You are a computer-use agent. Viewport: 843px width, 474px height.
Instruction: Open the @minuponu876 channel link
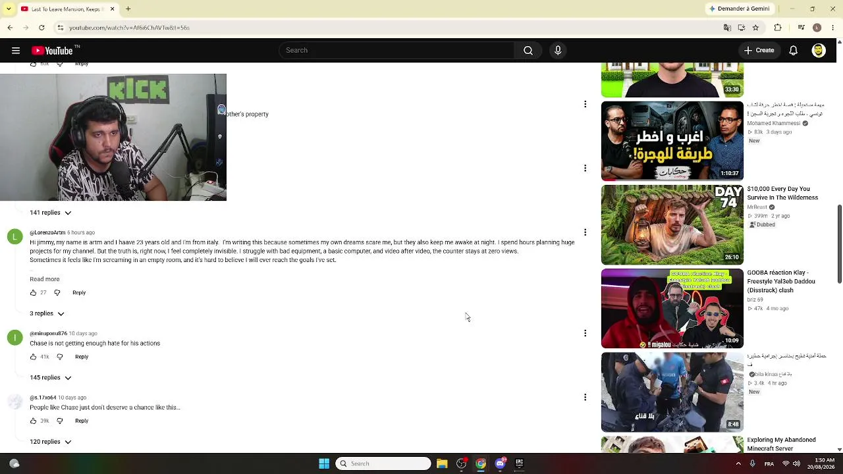pyautogui.click(x=49, y=334)
